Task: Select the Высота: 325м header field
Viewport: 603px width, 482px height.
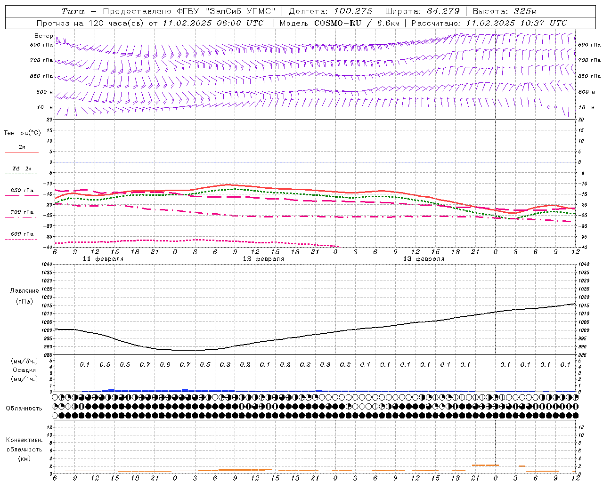Action: (505, 11)
